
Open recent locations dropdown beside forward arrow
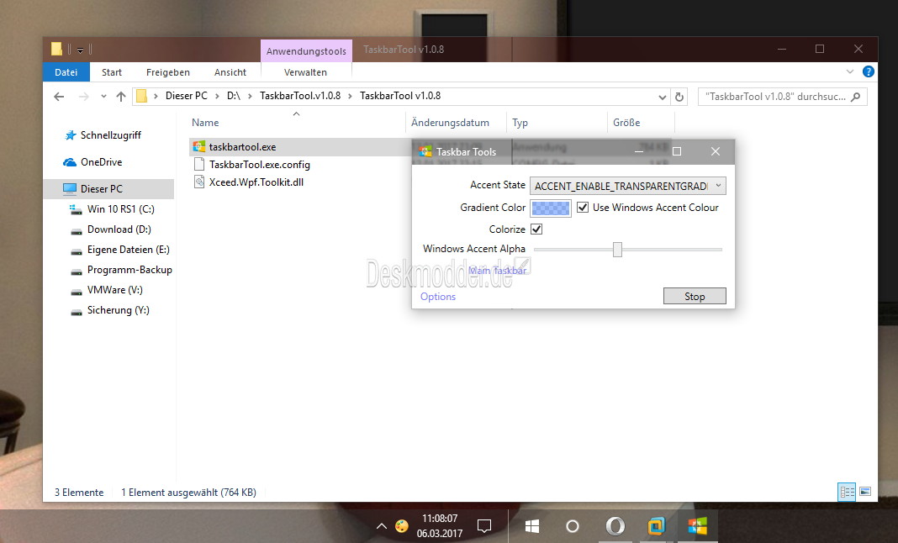click(103, 96)
